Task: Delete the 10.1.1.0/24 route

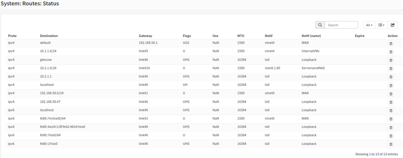Action: pos(391,52)
